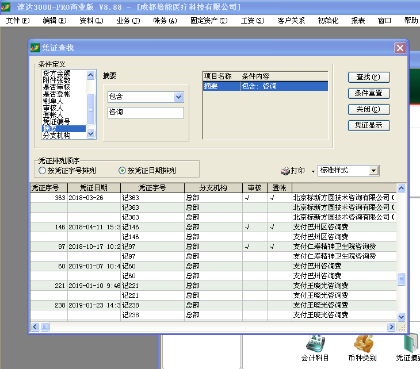Image resolution: width=420 pixels, height=369 pixels.
Task: Open the small arrow beside 打印
Action: point(313,171)
